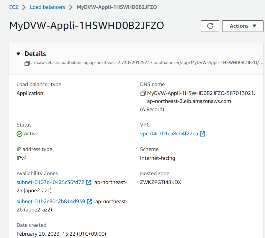Click the Application load balancer type value
Screen dimensions: 265x238
[x=30, y=93]
